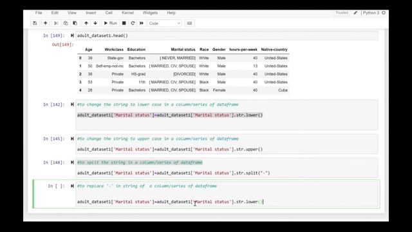Open the Insert menu
The width and height of the screenshot is (412, 232).
click(91, 13)
